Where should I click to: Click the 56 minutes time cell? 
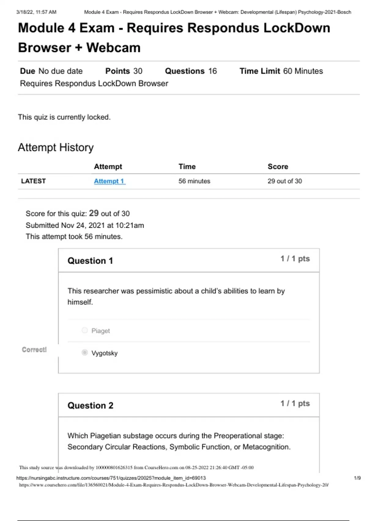coord(194,181)
